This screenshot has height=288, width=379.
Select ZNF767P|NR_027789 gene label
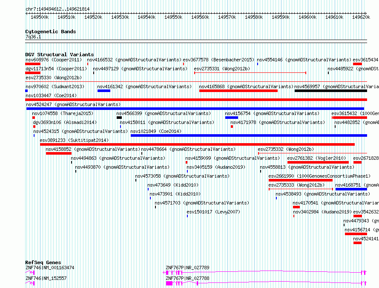point(187,268)
